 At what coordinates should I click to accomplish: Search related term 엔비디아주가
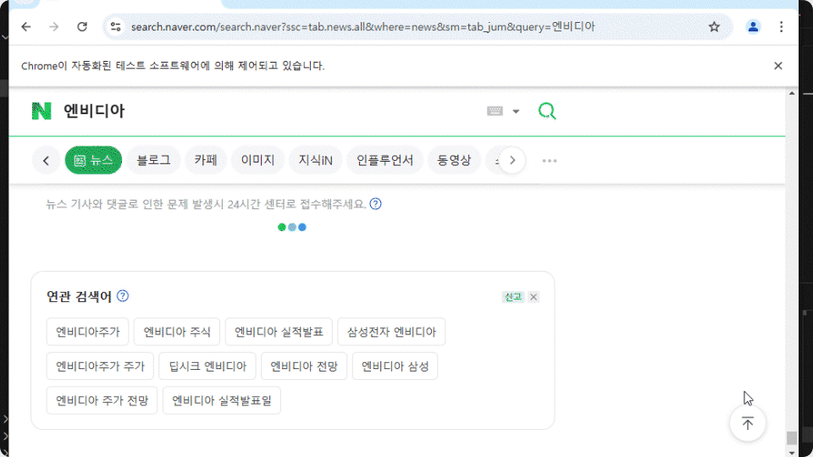click(x=87, y=332)
